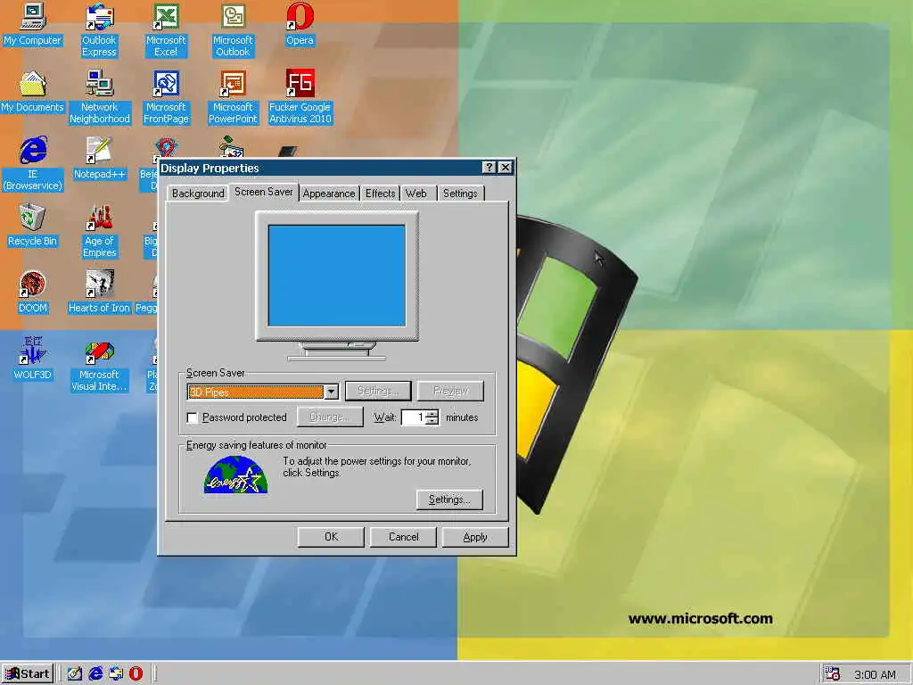
Task: Click the Preview button
Action: coord(450,391)
